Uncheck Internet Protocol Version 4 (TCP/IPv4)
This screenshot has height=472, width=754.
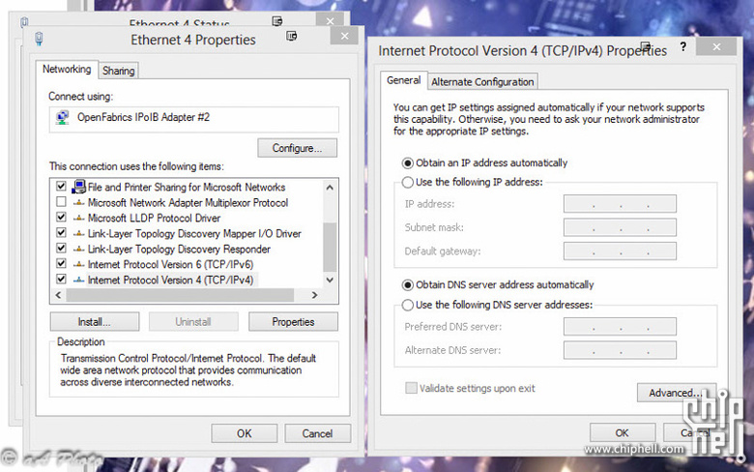click(x=61, y=279)
